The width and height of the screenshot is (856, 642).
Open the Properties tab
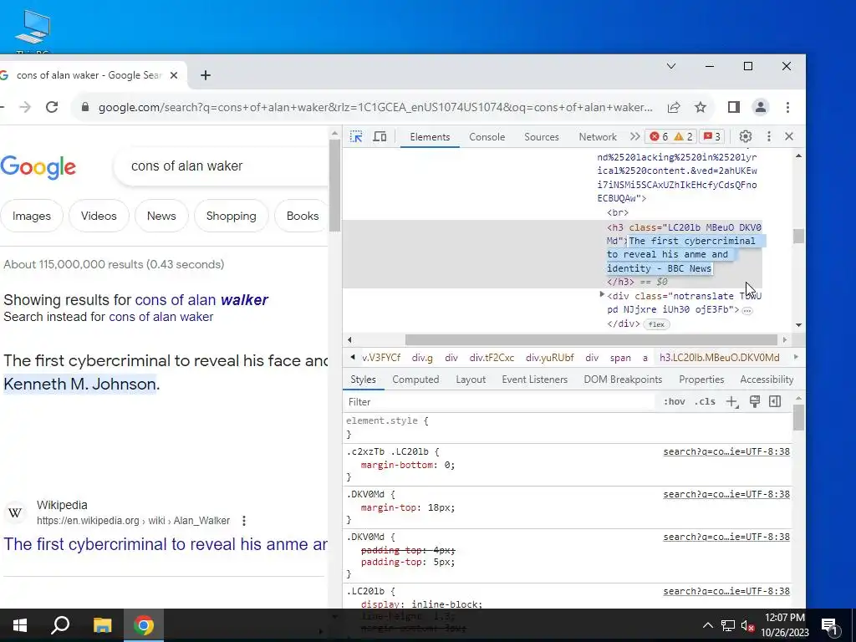tap(701, 380)
